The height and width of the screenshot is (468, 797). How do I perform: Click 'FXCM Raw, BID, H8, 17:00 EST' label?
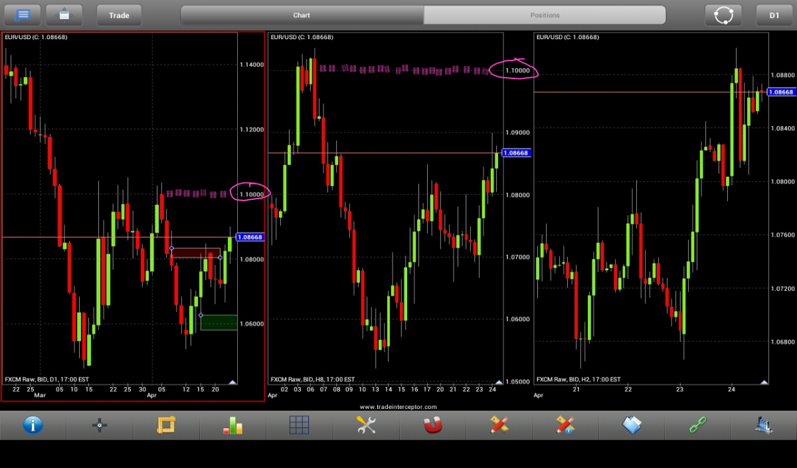point(312,379)
